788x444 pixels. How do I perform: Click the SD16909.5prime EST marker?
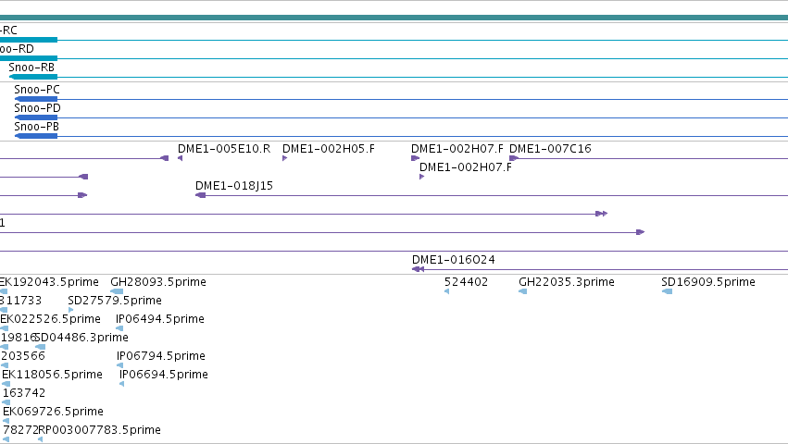tap(667, 291)
